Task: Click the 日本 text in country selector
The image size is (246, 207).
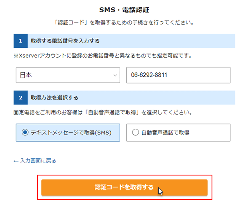Action: pyautogui.click(x=26, y=75)
